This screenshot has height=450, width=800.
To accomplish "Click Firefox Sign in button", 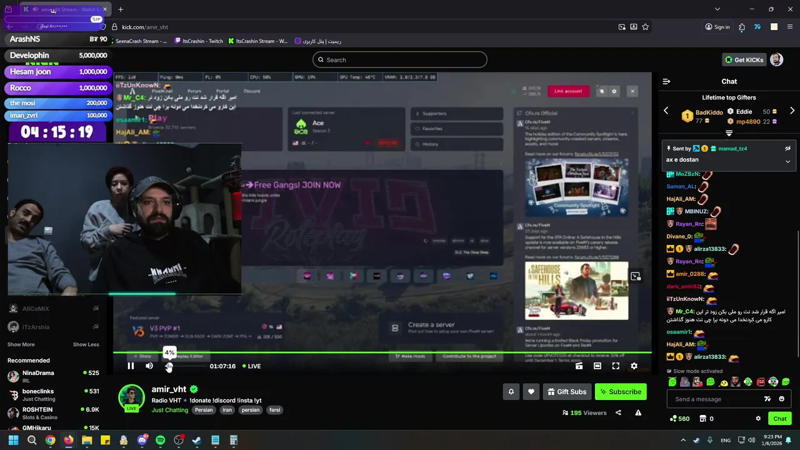I will tap(717, 27).
